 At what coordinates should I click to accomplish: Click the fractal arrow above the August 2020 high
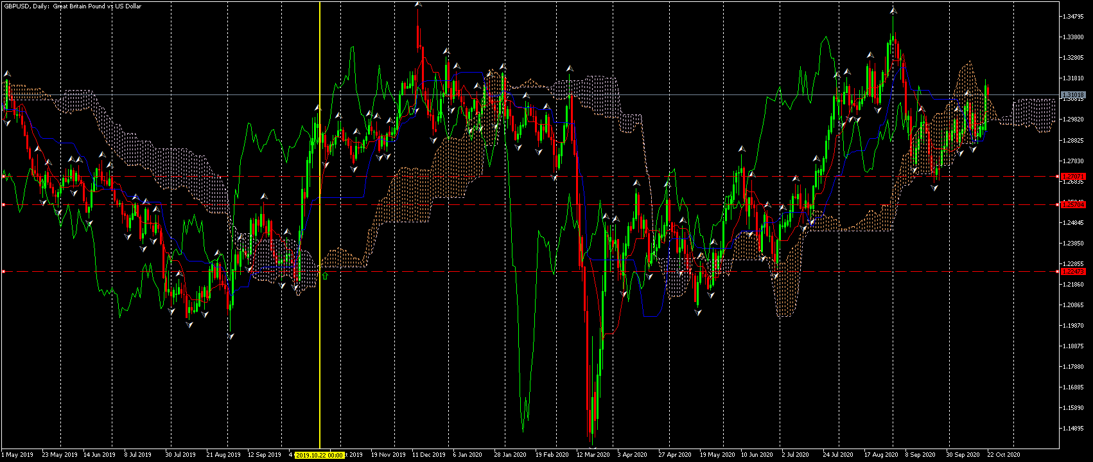tap(893, 10)
